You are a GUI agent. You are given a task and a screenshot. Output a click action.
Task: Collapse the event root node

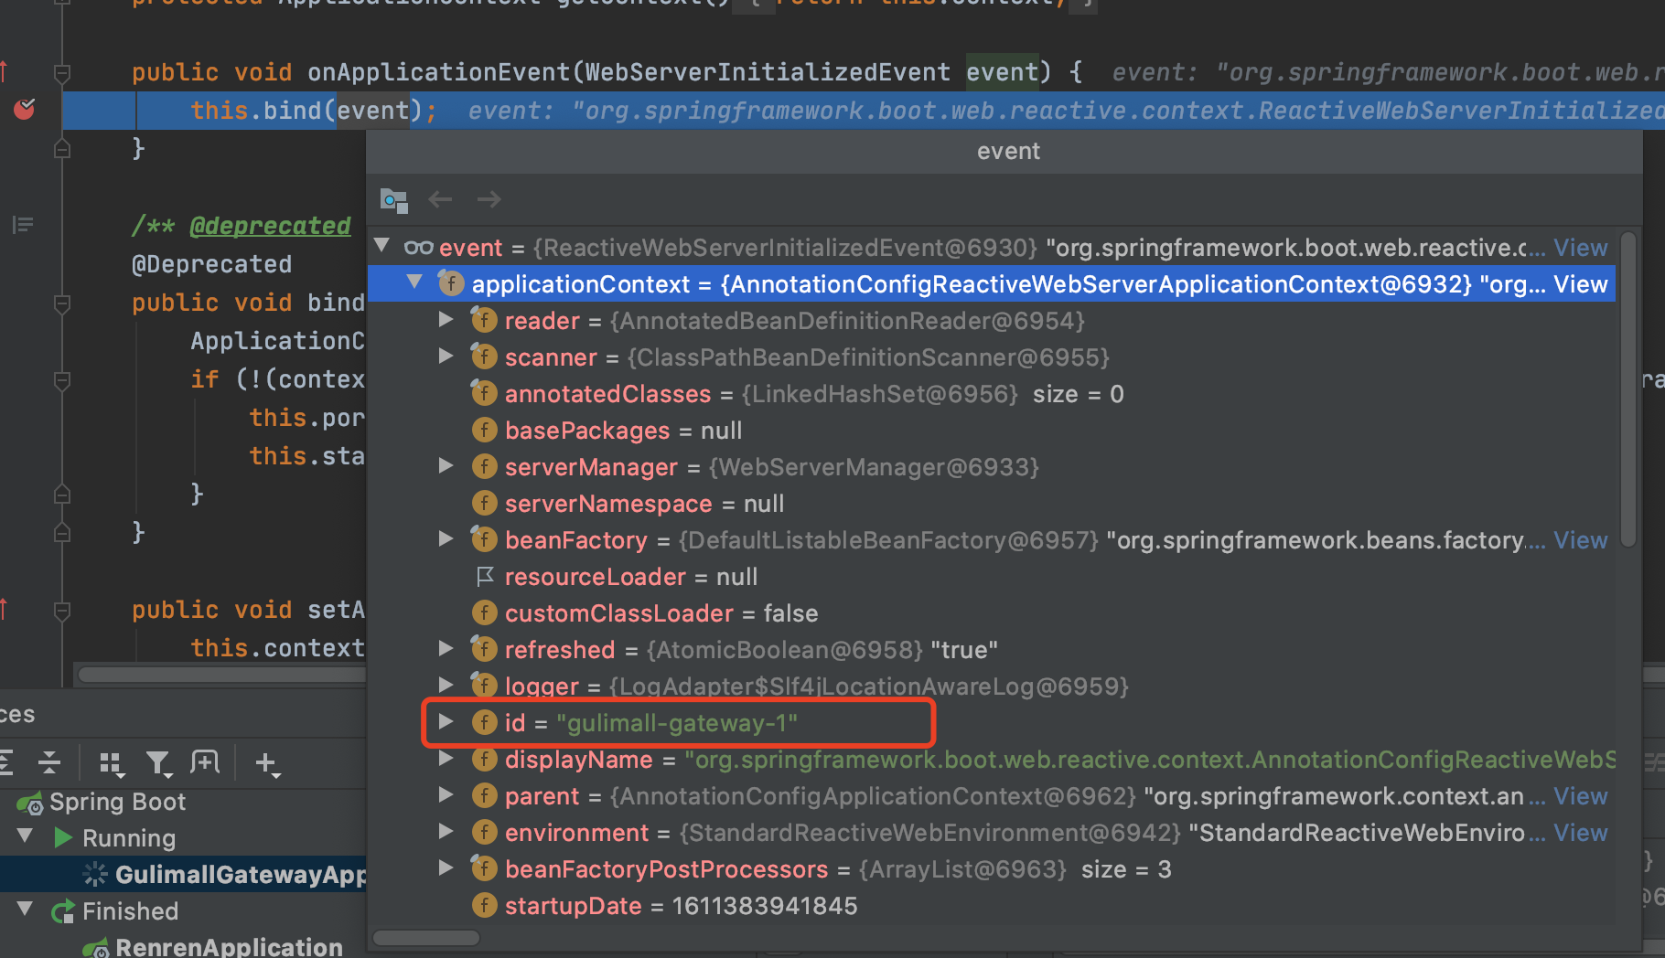point(382,247)
